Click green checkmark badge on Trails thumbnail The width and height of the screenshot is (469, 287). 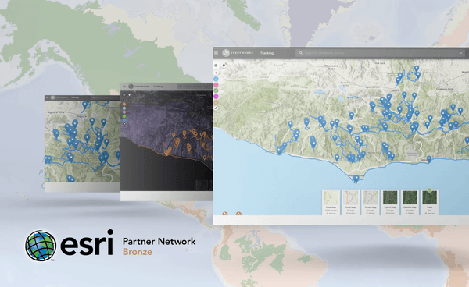tap(429, 190)
